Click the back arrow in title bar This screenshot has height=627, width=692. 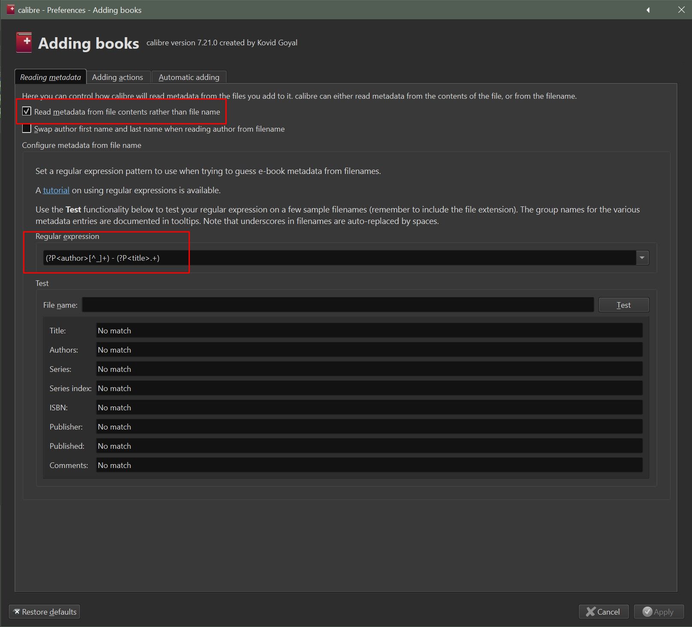point(648,10)
